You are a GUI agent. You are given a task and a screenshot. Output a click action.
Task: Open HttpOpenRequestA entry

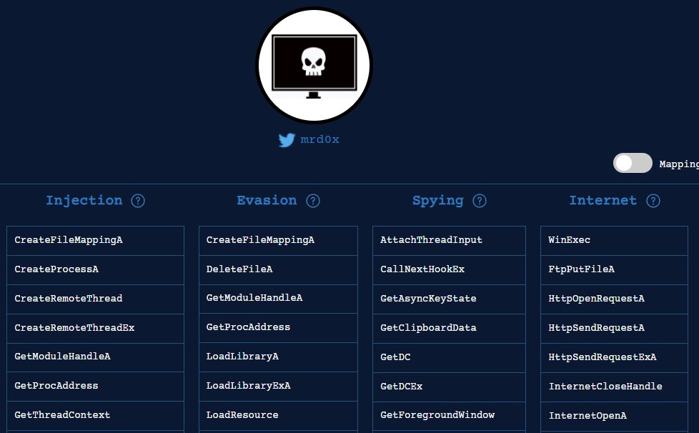(614, 299)
